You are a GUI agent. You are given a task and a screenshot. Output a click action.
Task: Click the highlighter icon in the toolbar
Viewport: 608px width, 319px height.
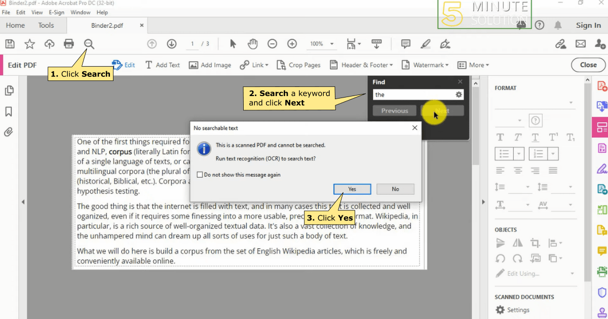click(x=426, y=44)
